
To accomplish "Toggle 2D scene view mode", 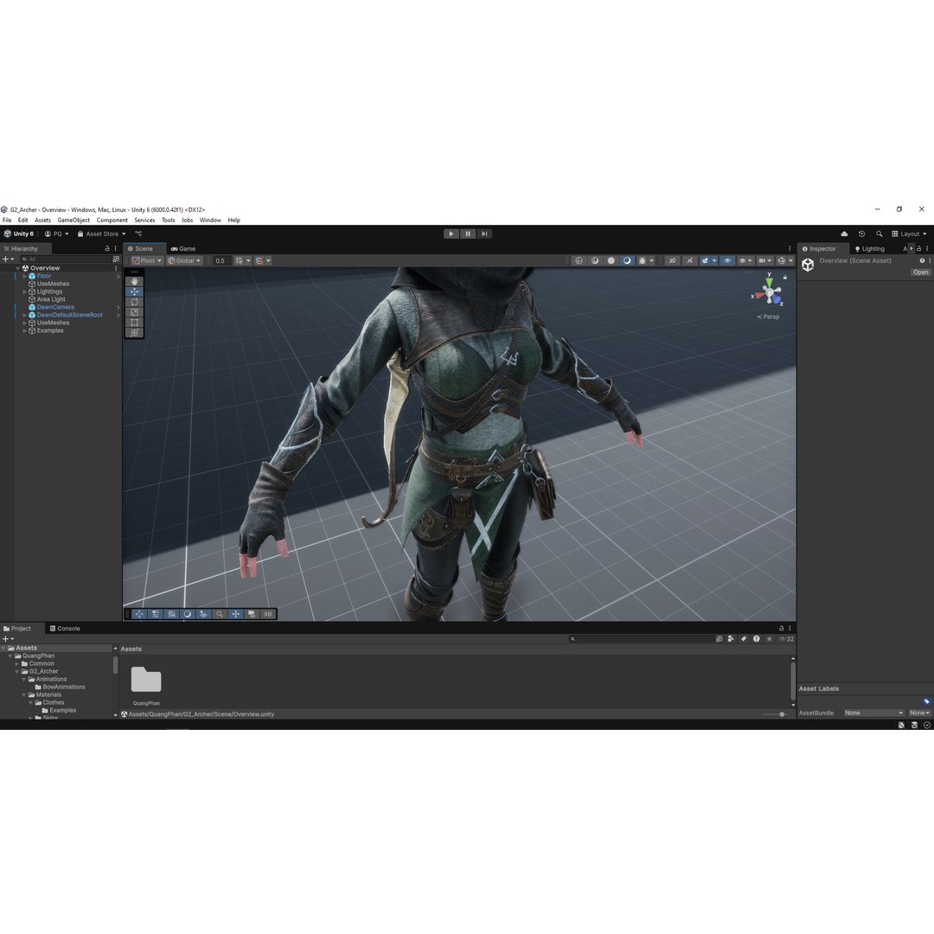I will [x=672, y=260].
